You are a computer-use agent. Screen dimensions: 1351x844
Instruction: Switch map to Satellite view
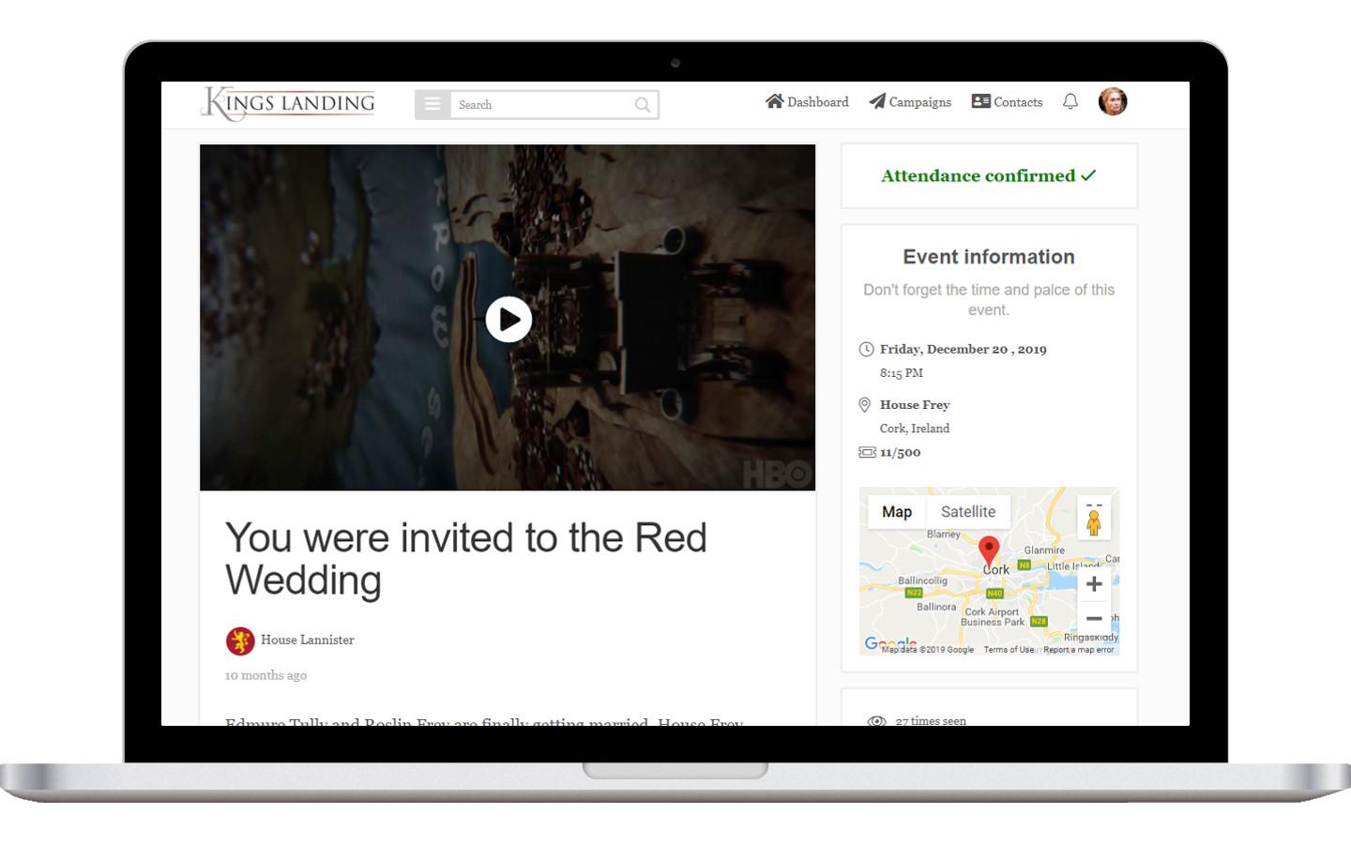point(968,511)
